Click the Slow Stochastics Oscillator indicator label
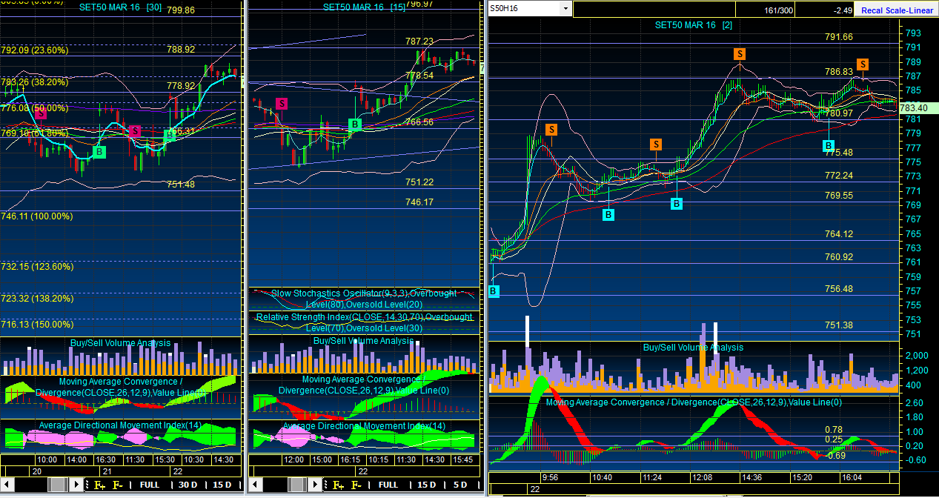The image size is (939, 498). [363, 299]
